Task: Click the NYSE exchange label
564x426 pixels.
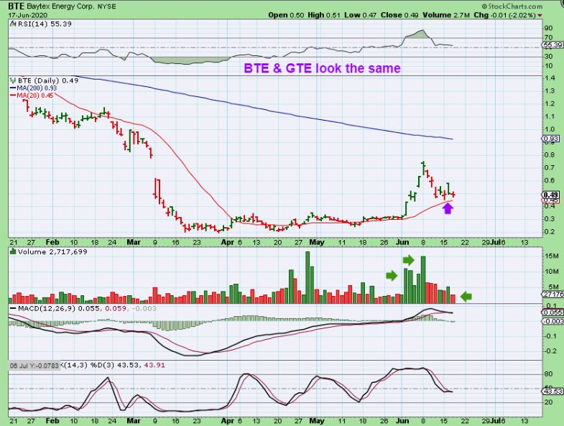Action: [107, 6]
